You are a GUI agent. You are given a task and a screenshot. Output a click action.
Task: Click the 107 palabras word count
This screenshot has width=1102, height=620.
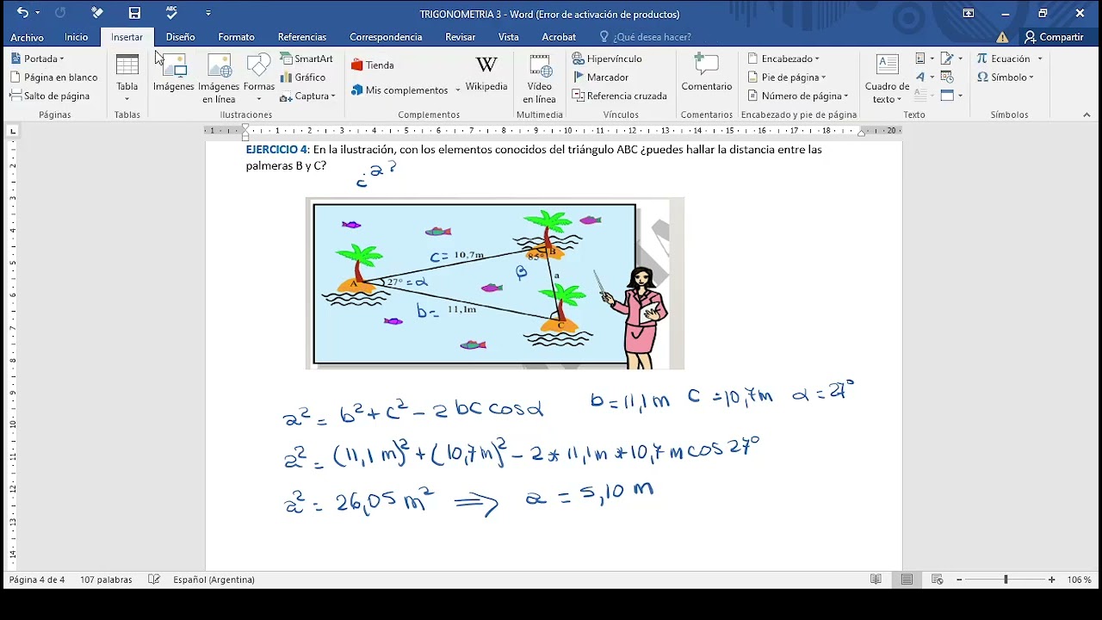click(106, 580)
